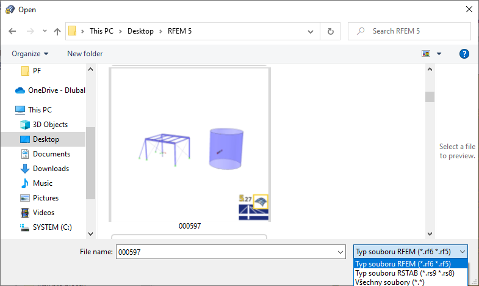Go up one folder level

coord(57,31)
